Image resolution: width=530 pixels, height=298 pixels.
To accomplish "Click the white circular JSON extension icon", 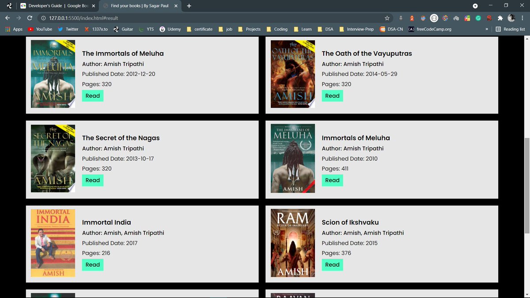I will pos(434,18).
